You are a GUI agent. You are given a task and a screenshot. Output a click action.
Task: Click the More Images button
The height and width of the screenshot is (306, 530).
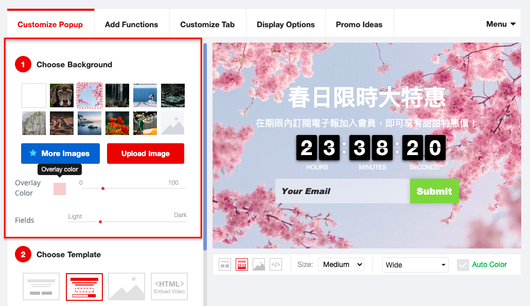pos(61,154)
